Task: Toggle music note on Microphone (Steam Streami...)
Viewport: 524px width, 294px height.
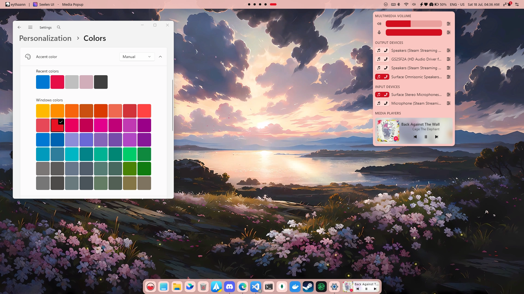Action: pyautogui.click(x=379, y=103)
